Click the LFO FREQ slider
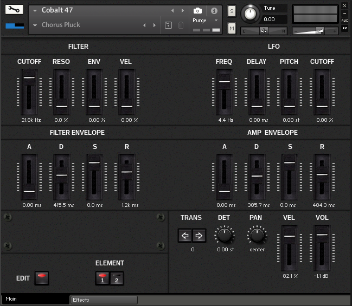 pyautogui.click(x=224, y=92)
